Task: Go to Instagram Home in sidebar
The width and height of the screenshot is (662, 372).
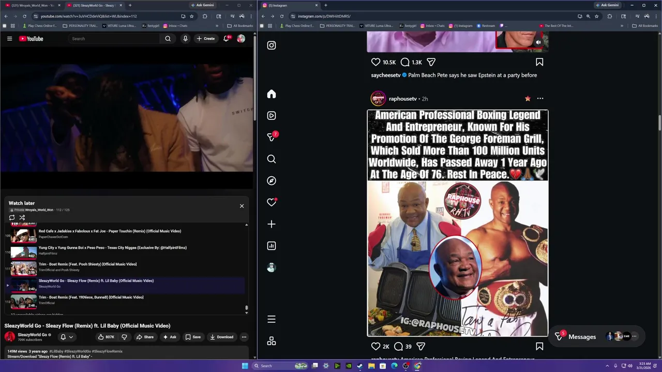Action: click(272, 94)
